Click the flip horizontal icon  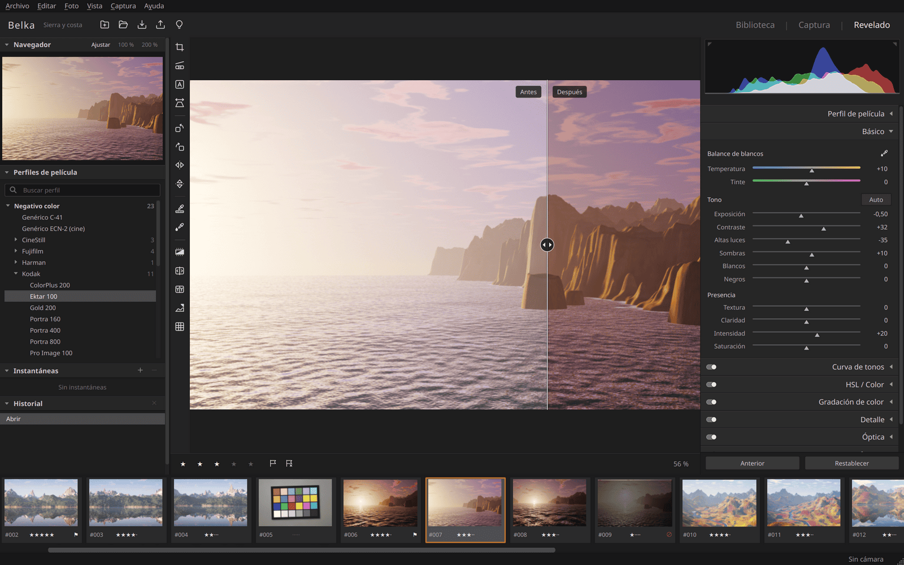(x=180, y=166)
